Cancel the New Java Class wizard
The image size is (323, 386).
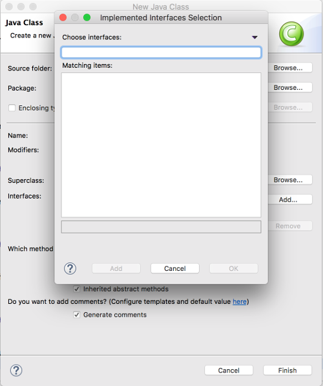229,370
